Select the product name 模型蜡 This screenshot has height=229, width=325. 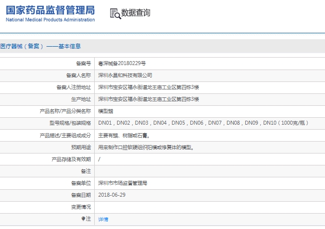click(x=106, y=111)
